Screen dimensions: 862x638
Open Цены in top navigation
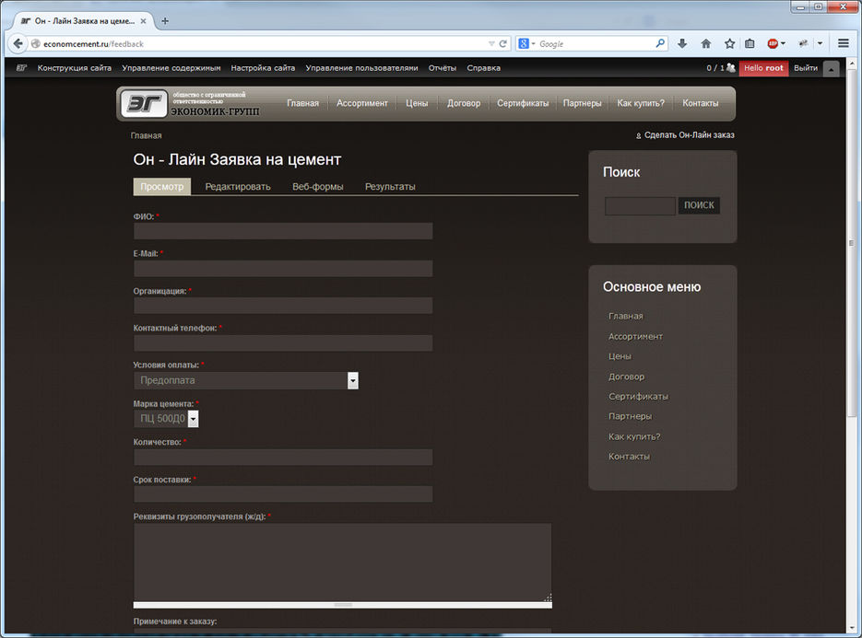point(417,103)
